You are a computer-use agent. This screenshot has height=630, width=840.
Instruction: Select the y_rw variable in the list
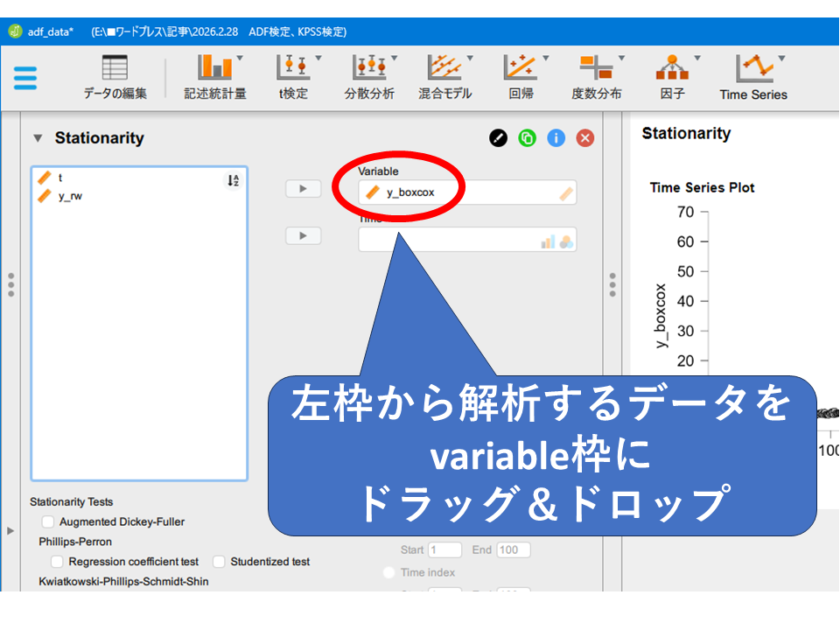pyautogui.click(x=70, y=196)
